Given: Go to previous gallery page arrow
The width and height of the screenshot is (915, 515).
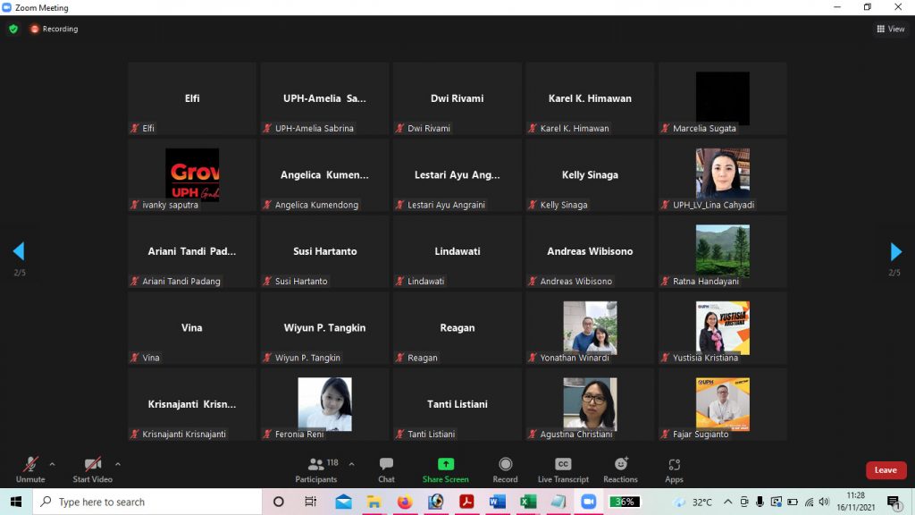Looking at the screenshot, I should 18,251.
